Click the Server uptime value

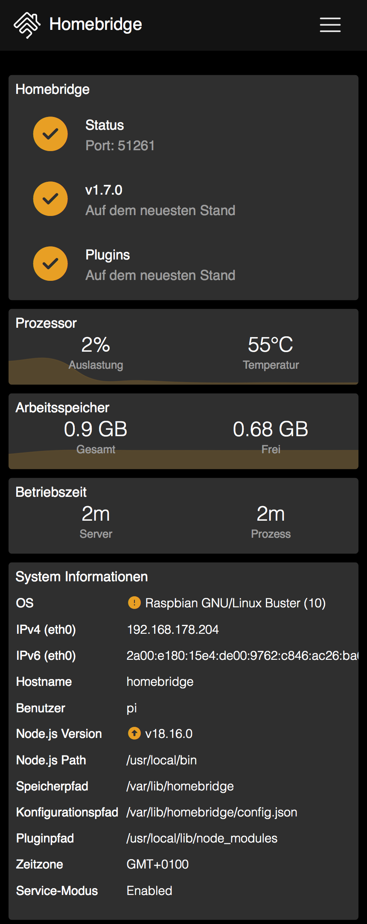96,514
